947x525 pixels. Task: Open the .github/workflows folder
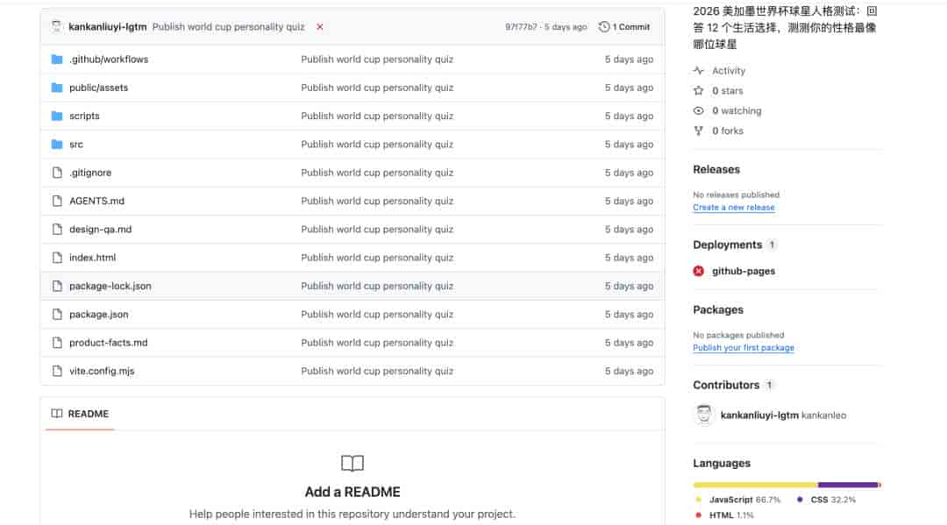(x=109, y=59)
